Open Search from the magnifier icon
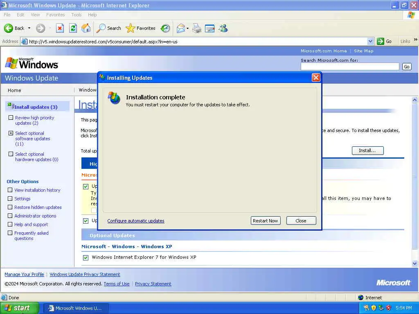This screenshot has width=419, height=314. (101, 28)
